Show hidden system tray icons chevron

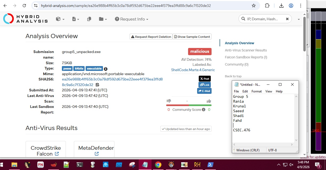coord(279,165)
